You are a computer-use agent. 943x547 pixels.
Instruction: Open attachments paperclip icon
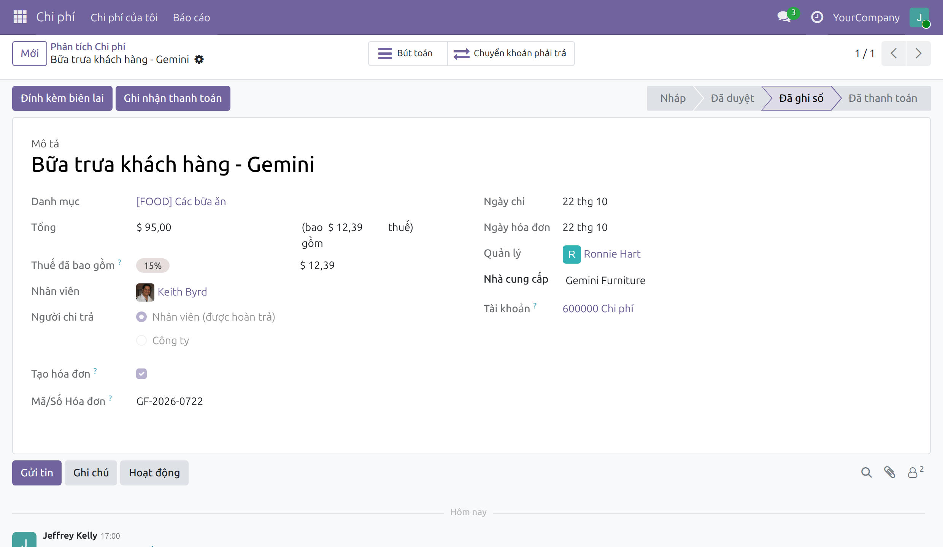[x=889, y=472]
